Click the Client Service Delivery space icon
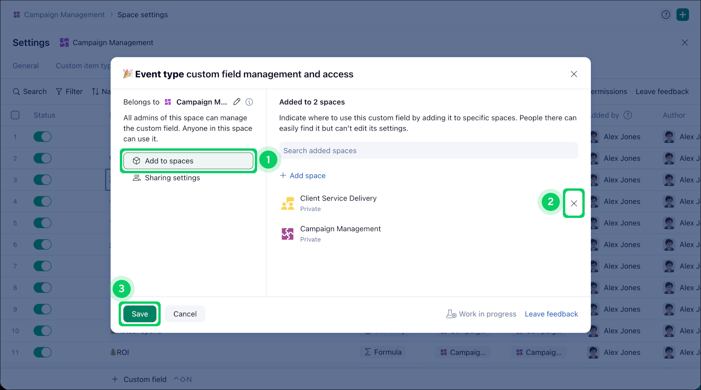Viewport: 701px width, 390px height. (x=287, y=203)
